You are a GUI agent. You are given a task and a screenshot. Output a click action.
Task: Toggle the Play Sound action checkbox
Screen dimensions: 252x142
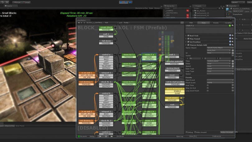click(x=188, y=39)
